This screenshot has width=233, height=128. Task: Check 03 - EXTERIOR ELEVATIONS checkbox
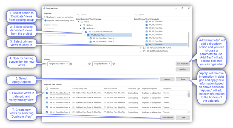pyautogui.click(x=144, y=51)
